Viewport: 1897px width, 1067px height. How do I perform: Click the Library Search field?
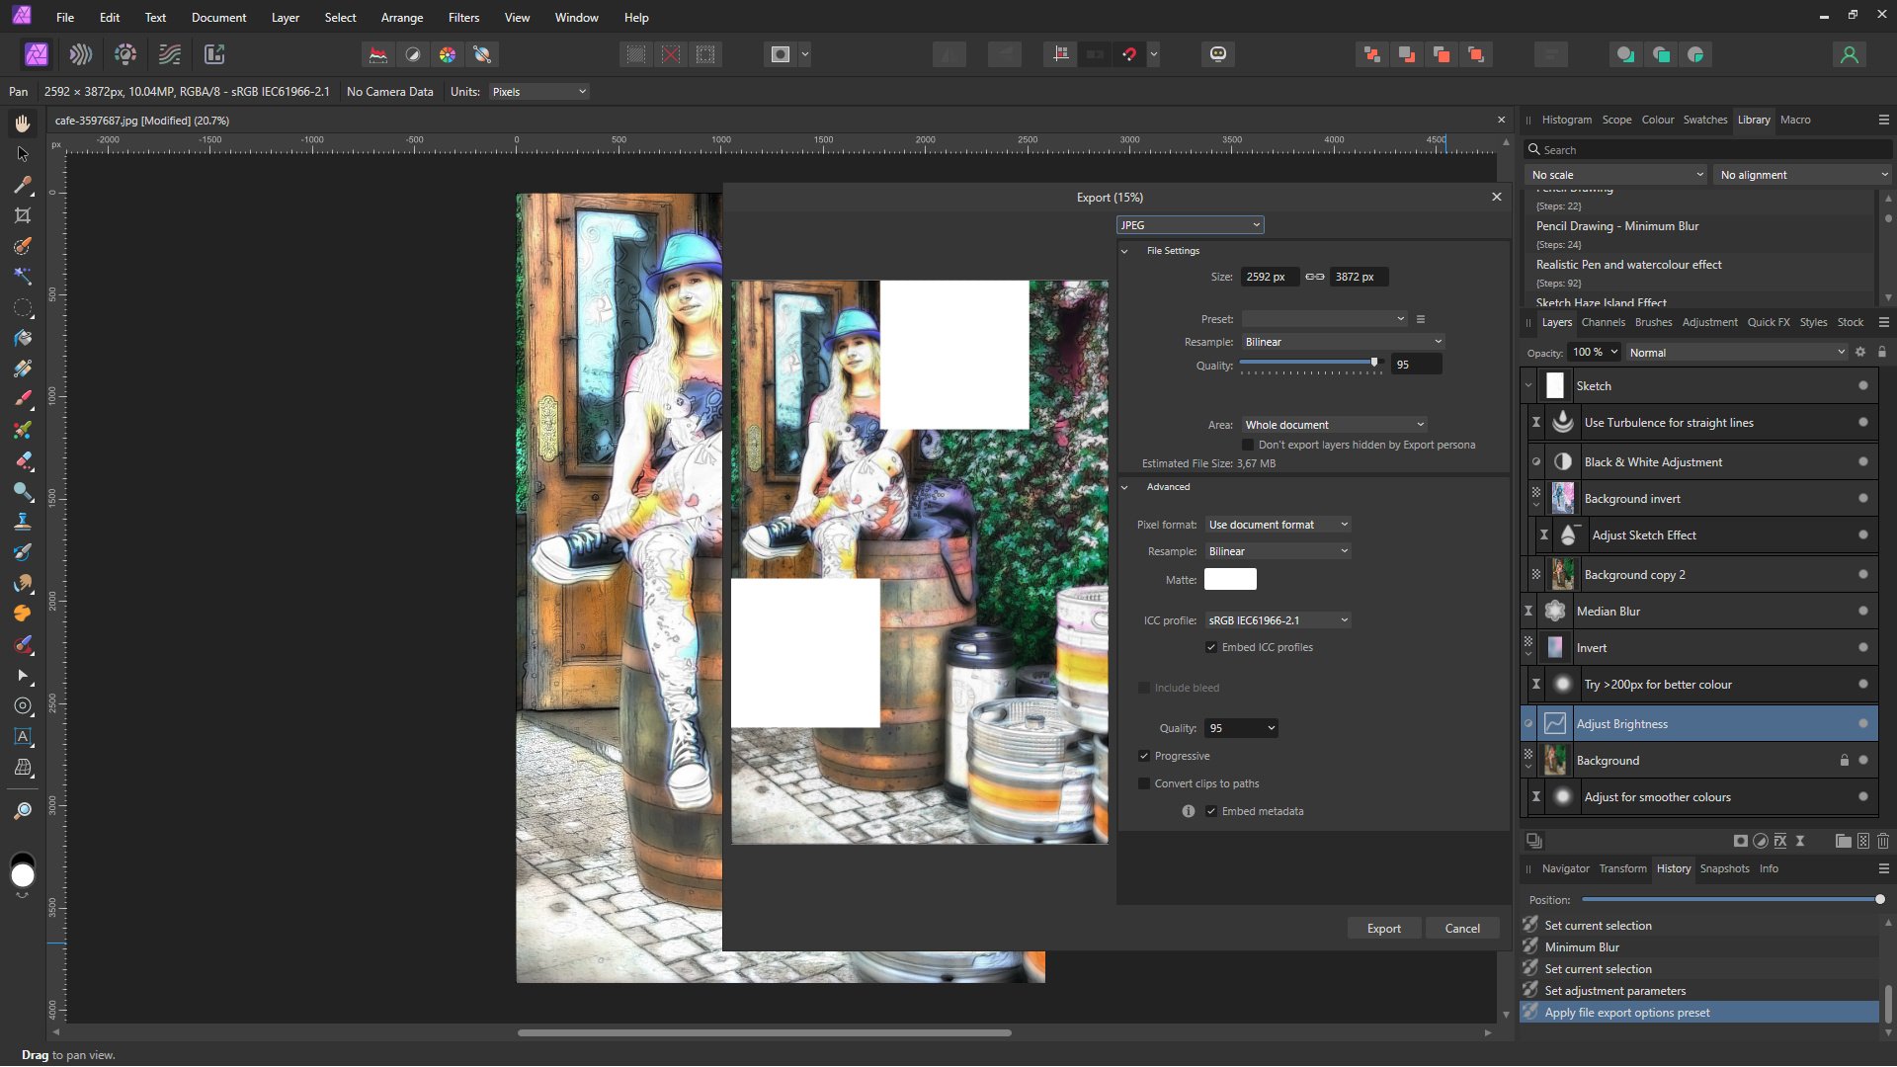[x=1707, y=150]
